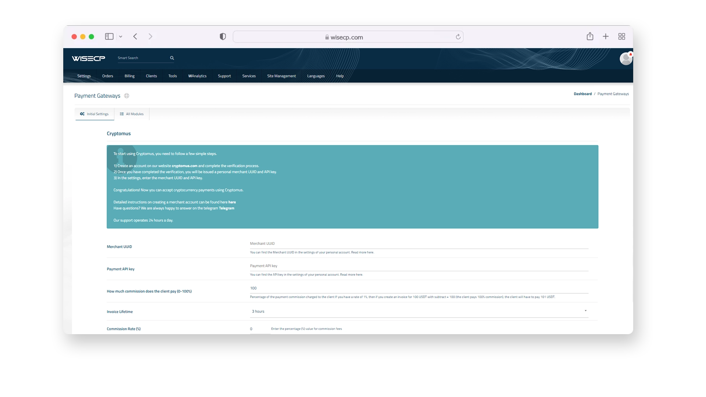This screenshot has width=706, height=397.
Task: Click the privacy shield icon
Action: 223,36
